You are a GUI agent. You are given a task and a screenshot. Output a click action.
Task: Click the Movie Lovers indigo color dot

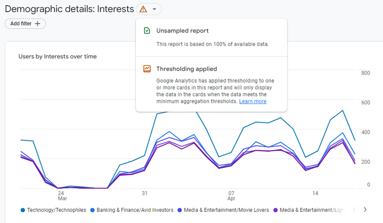[180, 210]
